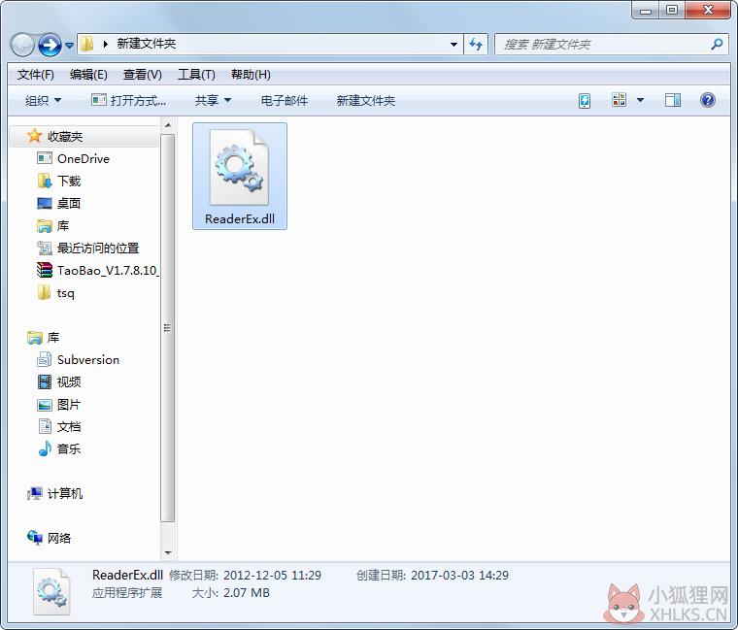Click the 视频 film strip icon
The height and width of the screenshot is (630, 738).
tap(45, 381)
